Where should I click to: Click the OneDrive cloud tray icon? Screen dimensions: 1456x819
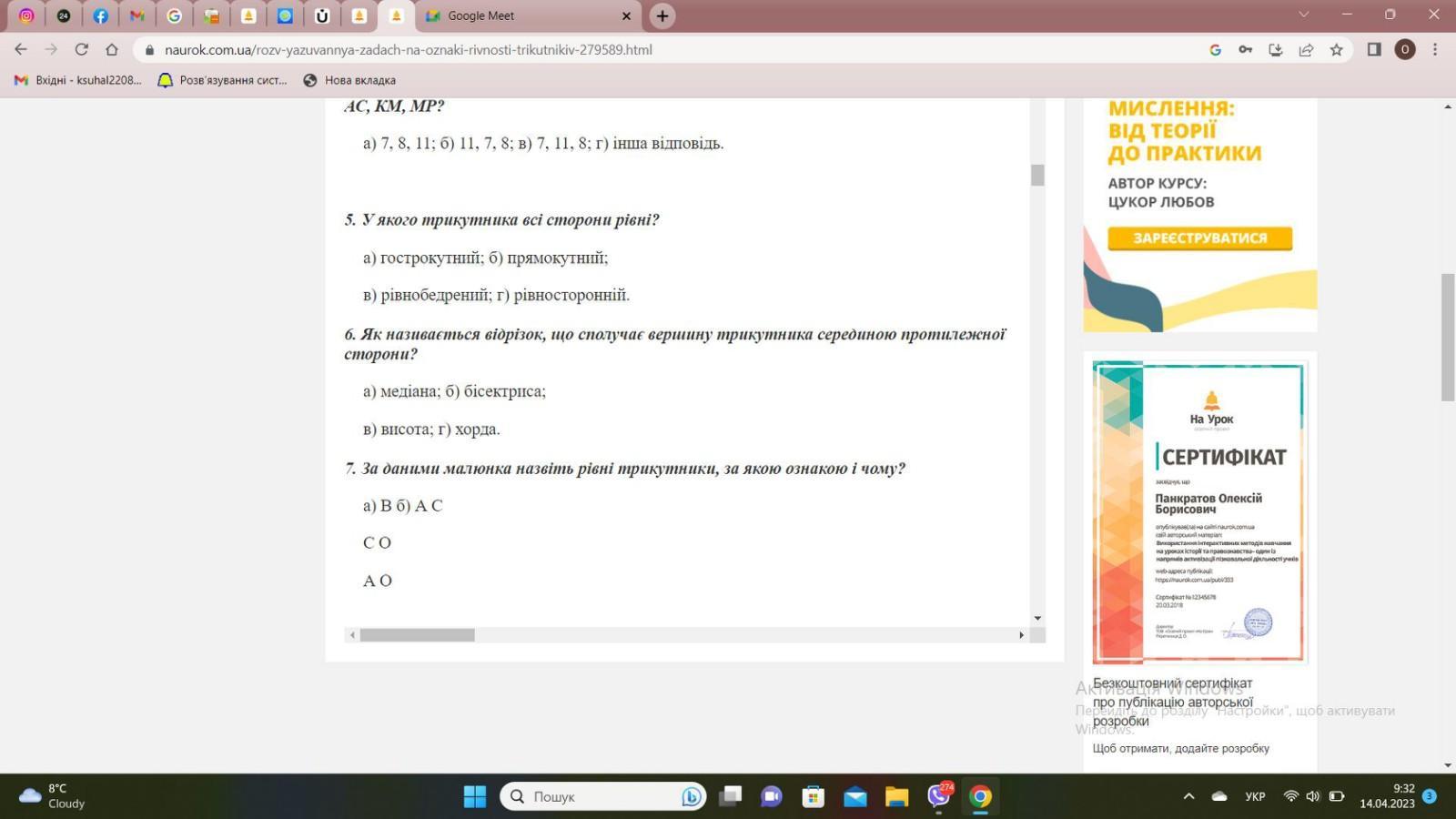1219,796
